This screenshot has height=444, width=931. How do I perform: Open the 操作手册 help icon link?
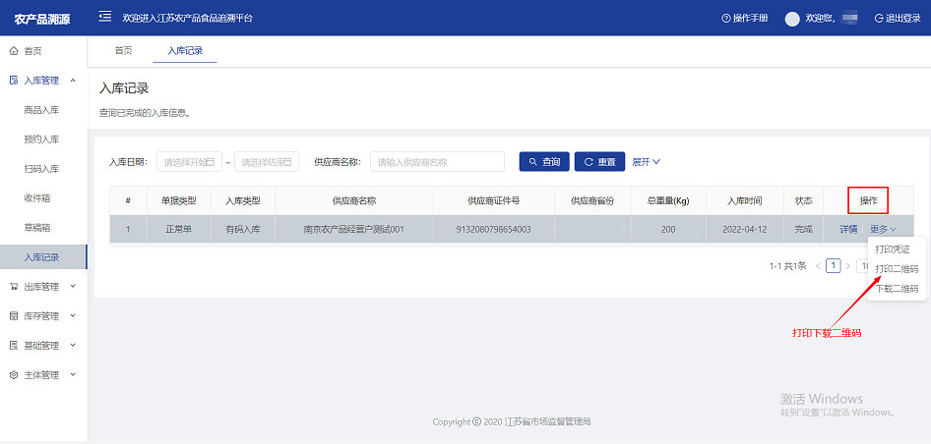744,19
